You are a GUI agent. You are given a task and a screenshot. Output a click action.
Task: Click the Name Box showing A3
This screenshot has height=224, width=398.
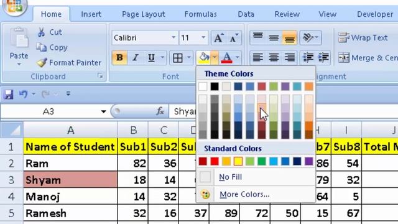pos(49,111)
